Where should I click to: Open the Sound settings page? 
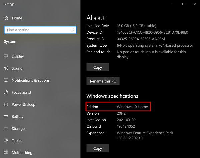17,68
